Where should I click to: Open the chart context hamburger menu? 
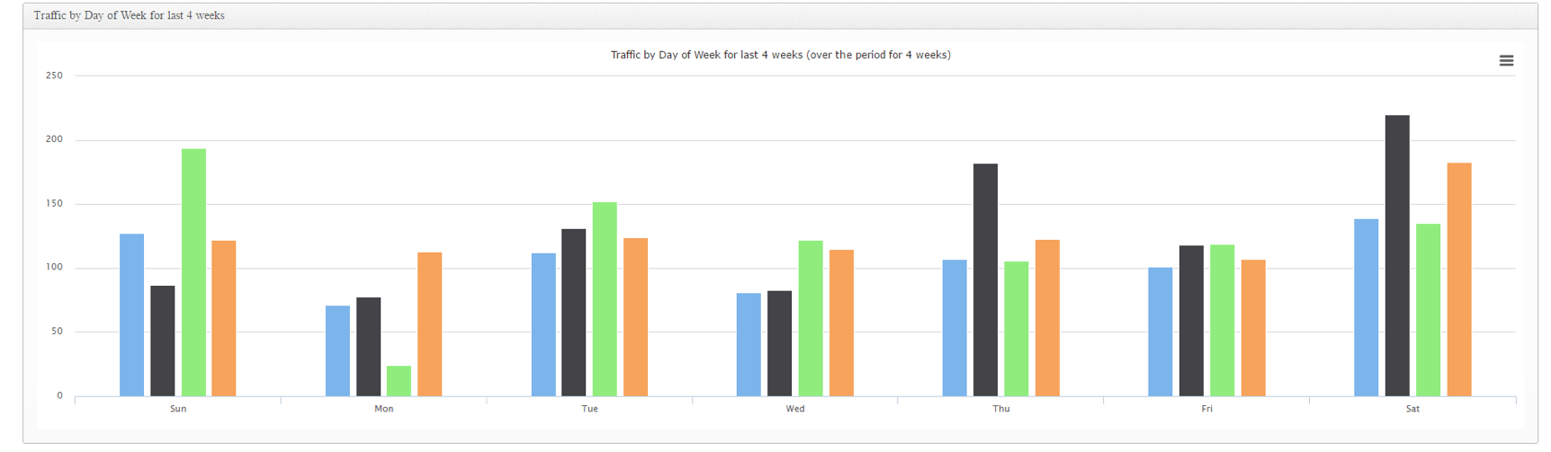(1506, 61)
